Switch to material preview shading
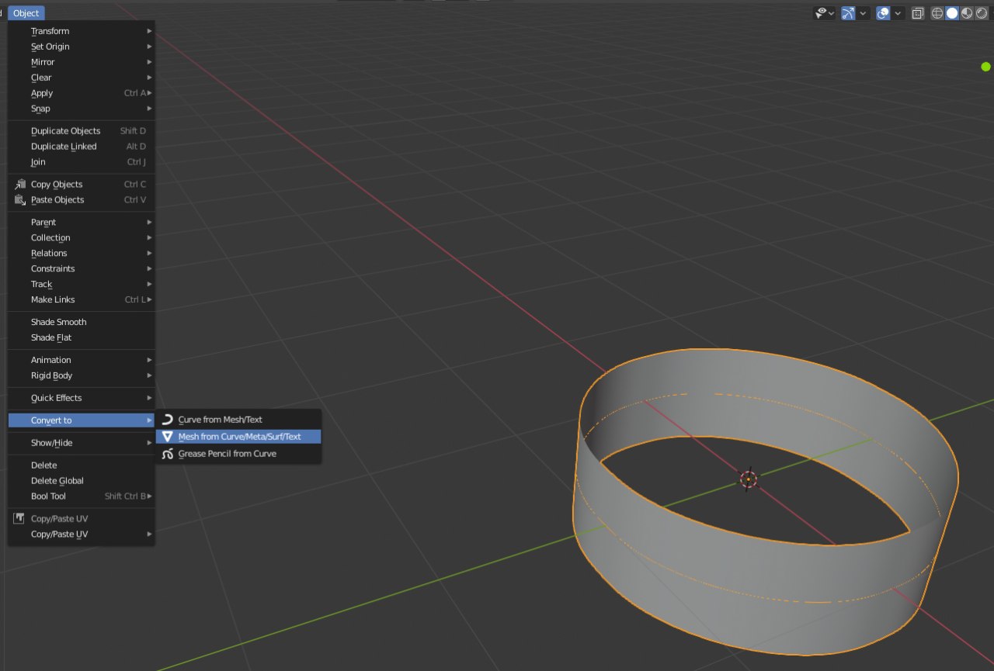 pos(967,13)
